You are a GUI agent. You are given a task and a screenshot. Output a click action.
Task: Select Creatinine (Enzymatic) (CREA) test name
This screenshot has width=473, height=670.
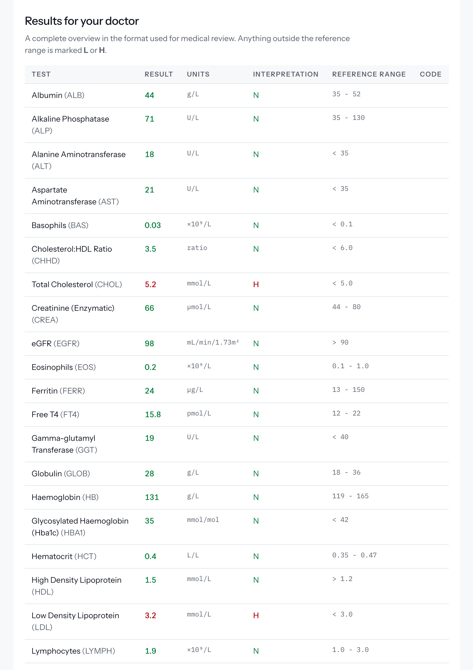(x=73, y=314)
